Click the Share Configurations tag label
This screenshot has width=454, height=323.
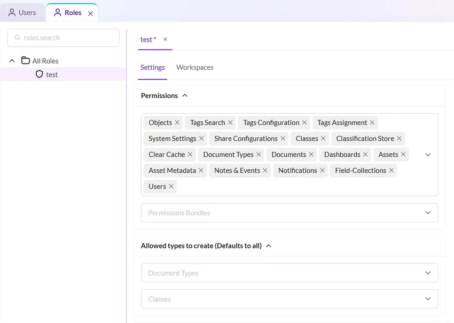pos(246,139)
